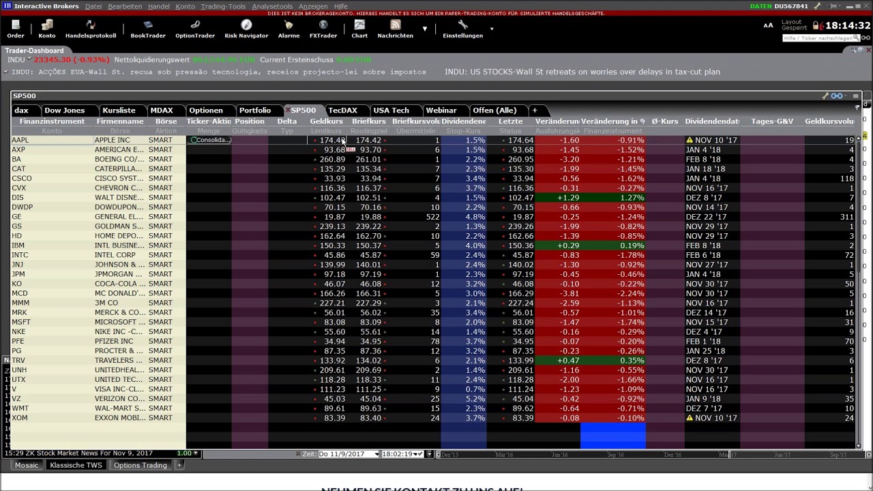Select the Options Trading workspace tab
The height and width of the screenshot is (491, 873).
[140, 465]
